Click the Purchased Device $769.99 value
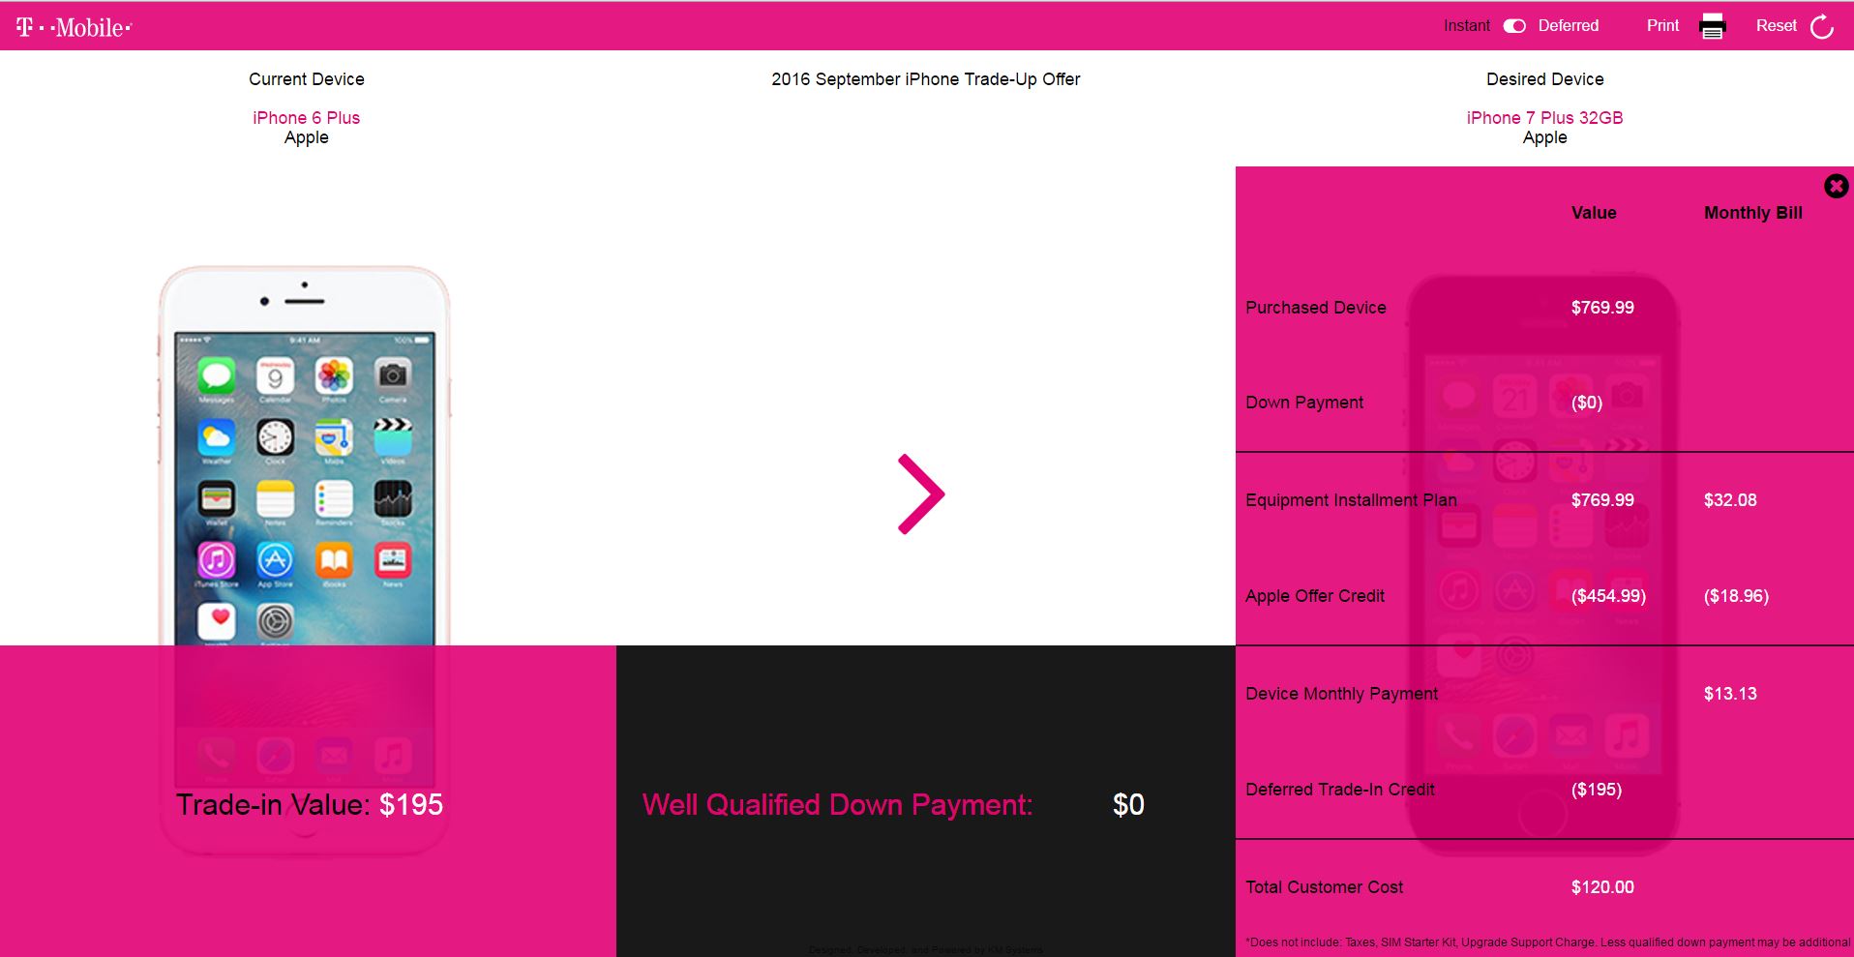Screen dimensions: 1854x957 pos(1602,308)
